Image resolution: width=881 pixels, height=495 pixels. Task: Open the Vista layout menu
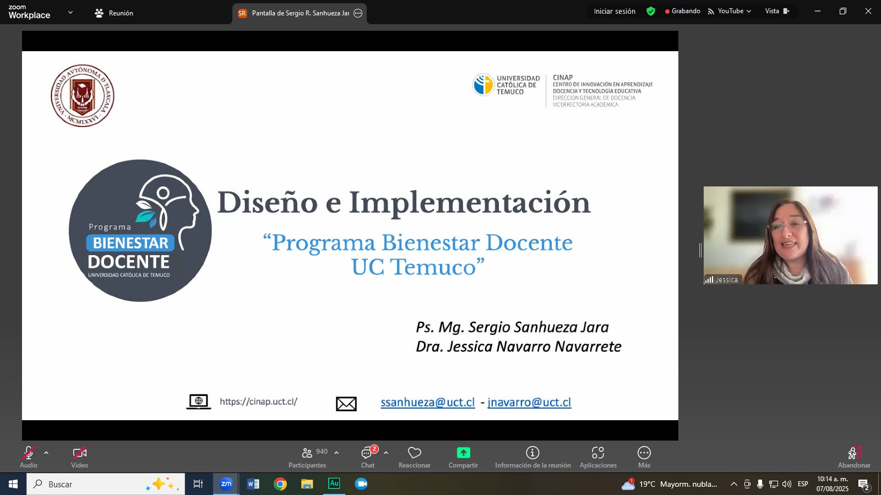click(776, 11)
